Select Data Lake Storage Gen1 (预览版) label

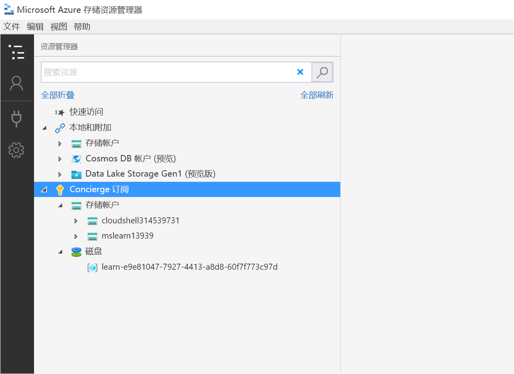point(151,174)
